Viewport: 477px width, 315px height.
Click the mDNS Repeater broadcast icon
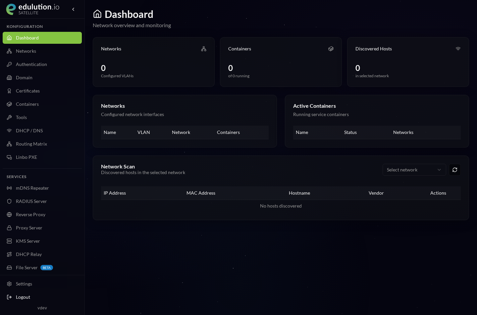(9, 188)
